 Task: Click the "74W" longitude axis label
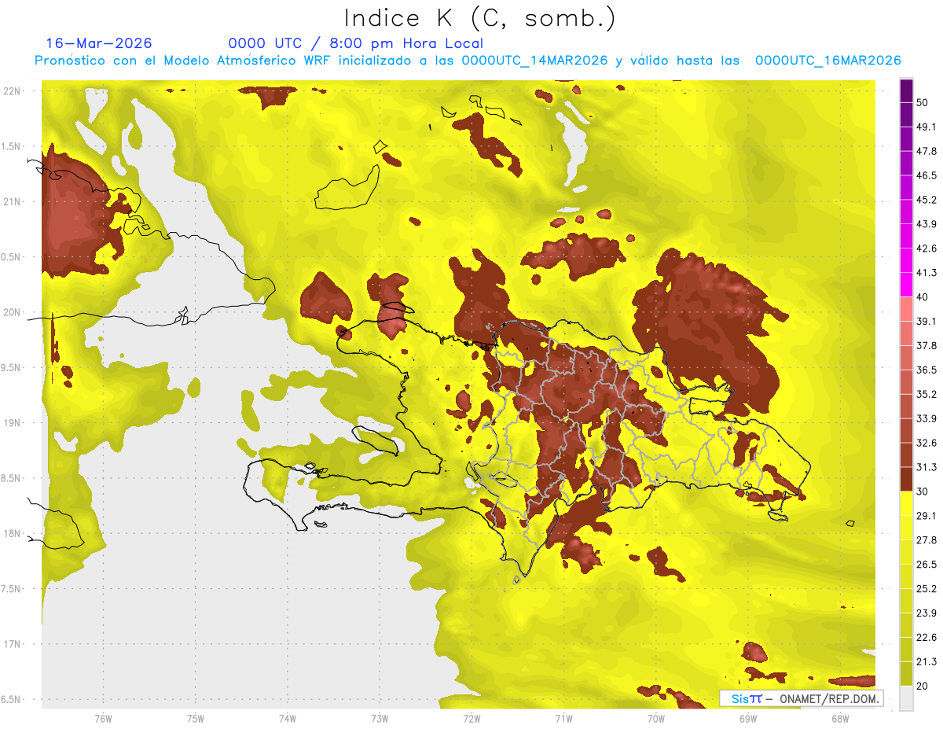tap(288, 719)
